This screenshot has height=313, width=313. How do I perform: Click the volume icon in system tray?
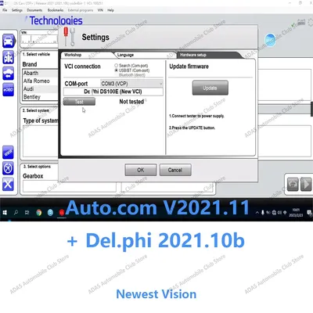279,213
